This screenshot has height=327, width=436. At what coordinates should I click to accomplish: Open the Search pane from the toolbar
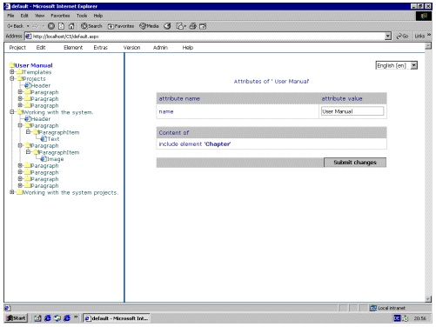tap(91, 26)
